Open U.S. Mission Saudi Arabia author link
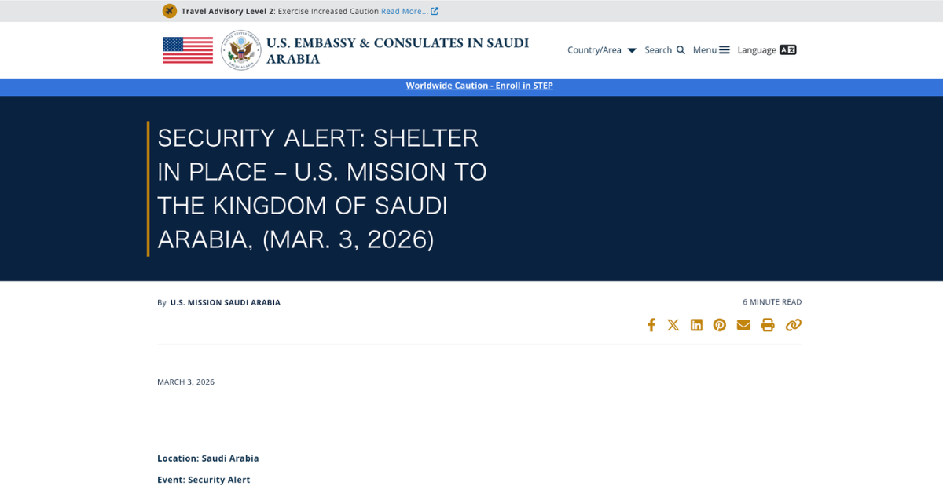This screenshot has width=943, height=493. point(225,302)
